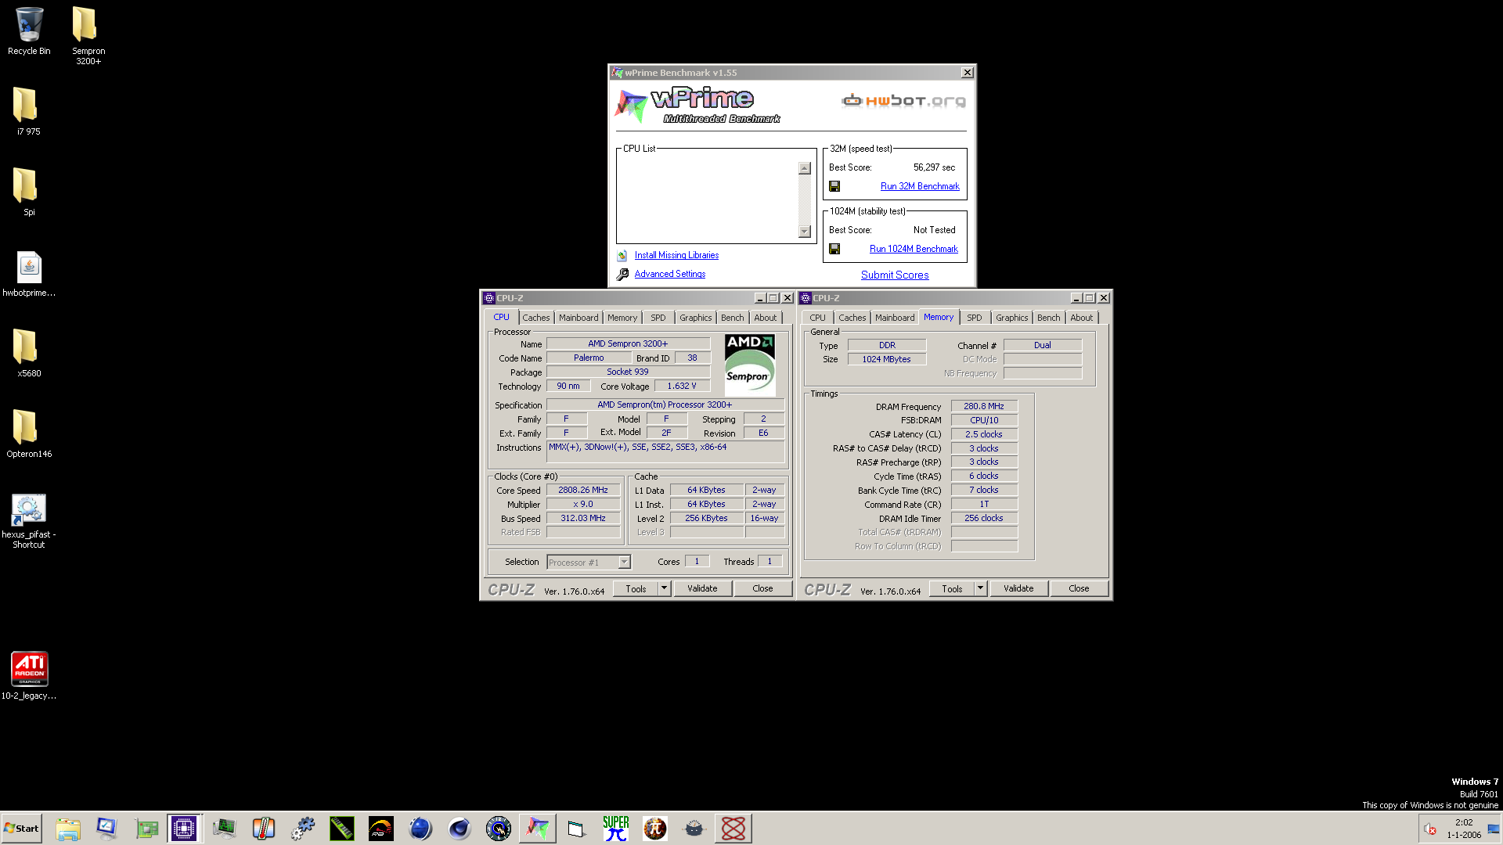
Task: Open the Windows Start button
Action: click(x=21, y=829)
